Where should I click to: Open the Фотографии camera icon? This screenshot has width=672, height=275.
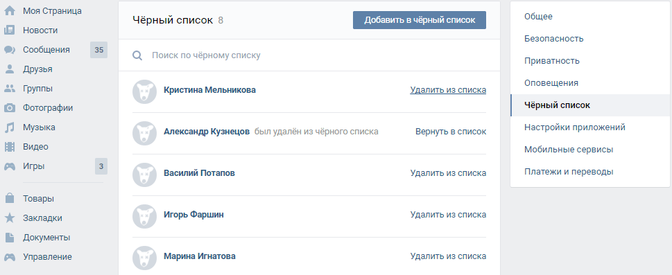click(x=10, y=108)
